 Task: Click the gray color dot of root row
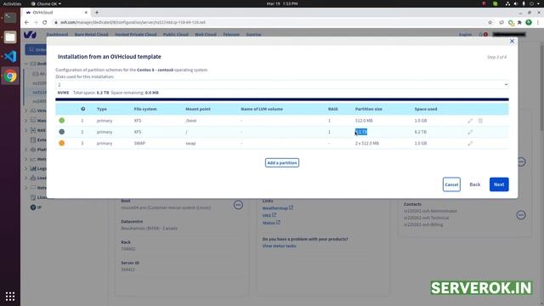(x=62, y=132)
